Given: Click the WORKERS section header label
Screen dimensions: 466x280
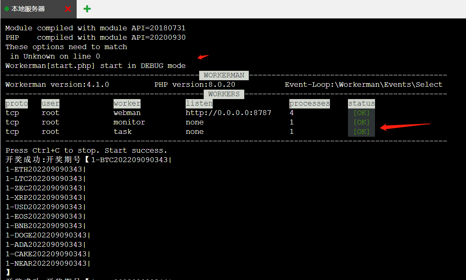Looking at the screenshot, I should (x=224, y=94).
